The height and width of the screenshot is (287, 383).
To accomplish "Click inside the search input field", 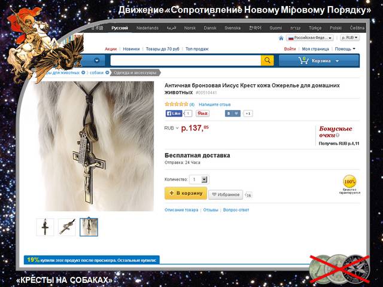I will tap(186, 60).
